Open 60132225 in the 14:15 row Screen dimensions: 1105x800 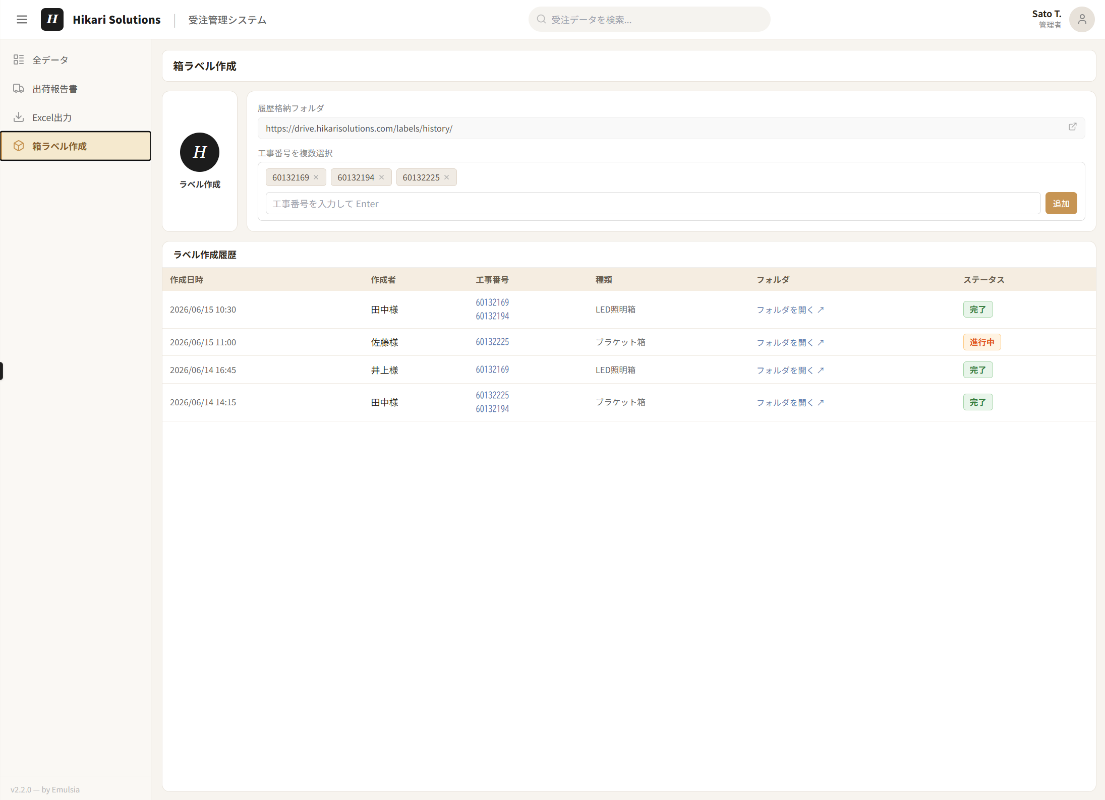(492, 395)
